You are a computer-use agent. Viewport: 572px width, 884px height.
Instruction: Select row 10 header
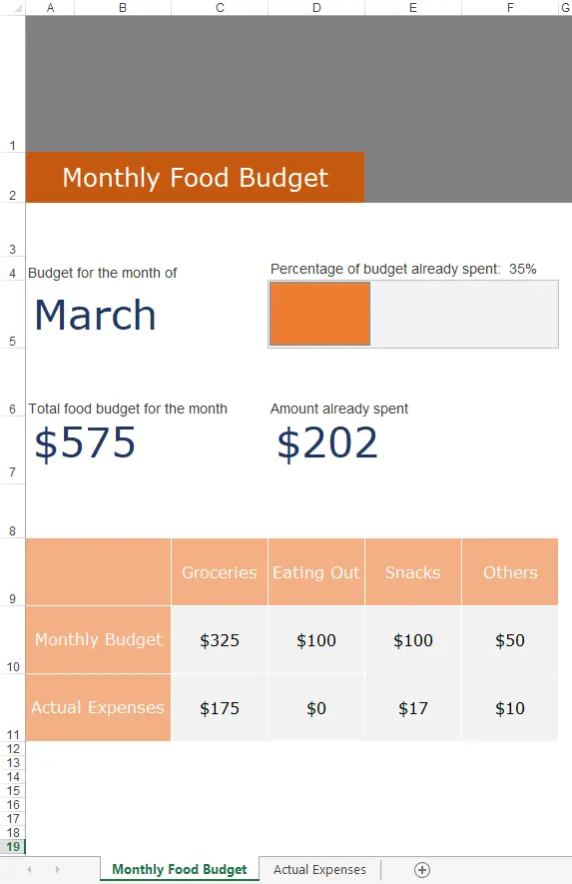12,640
